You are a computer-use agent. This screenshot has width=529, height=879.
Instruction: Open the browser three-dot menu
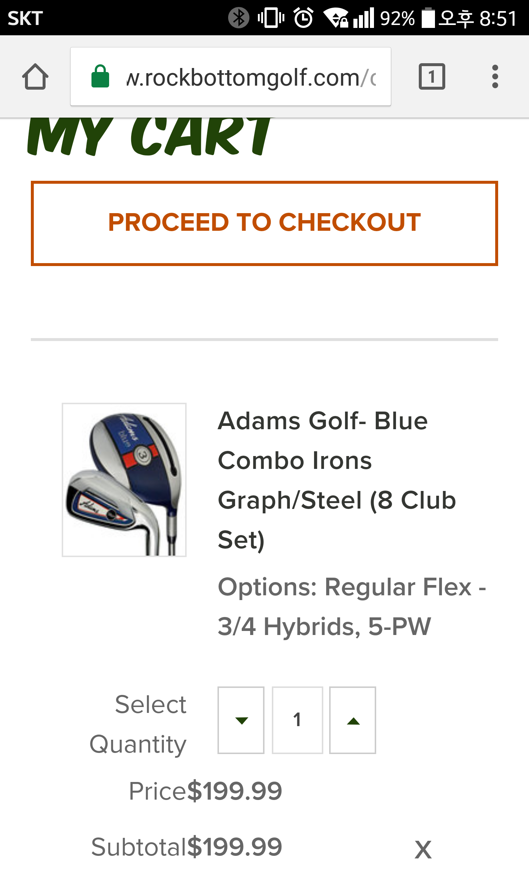495,77
